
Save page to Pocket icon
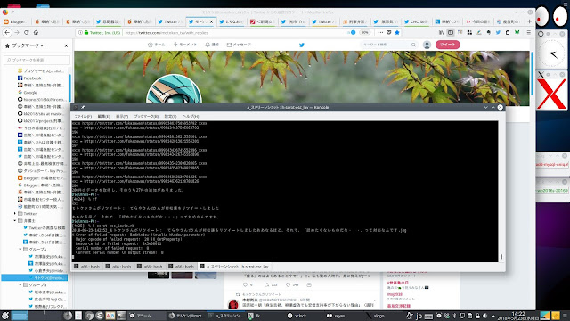click(388, 32)
